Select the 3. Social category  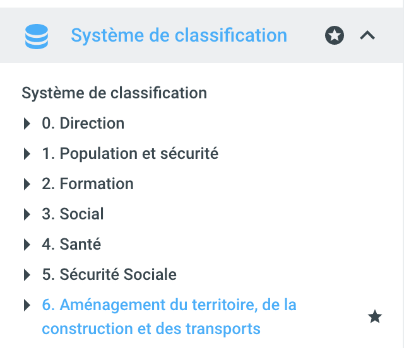pyautogui.click(x=73, y=214)
